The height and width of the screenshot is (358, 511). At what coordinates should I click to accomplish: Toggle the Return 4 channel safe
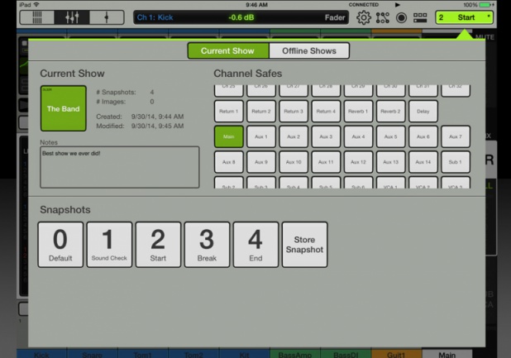326,112
